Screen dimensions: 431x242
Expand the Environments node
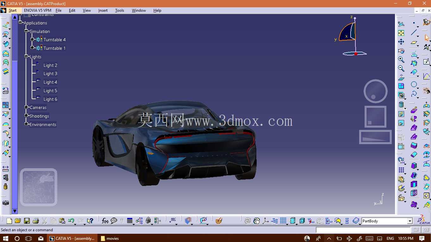click(27, 124)
